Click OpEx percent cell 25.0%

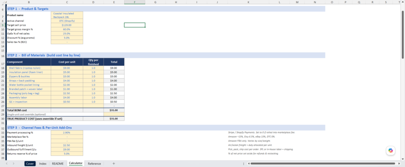67,34
